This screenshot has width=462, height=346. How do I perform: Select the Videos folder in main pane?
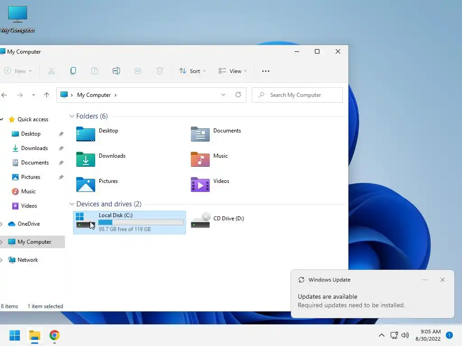tap(210, 184)
